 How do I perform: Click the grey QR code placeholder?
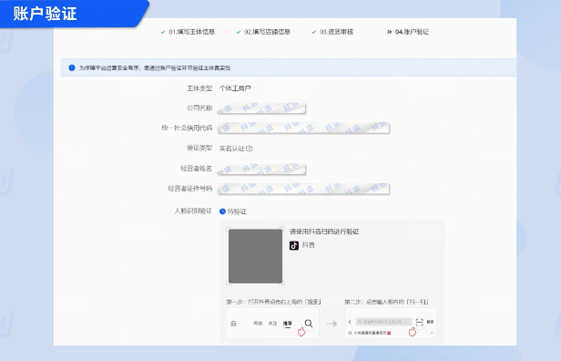point(255,256)
